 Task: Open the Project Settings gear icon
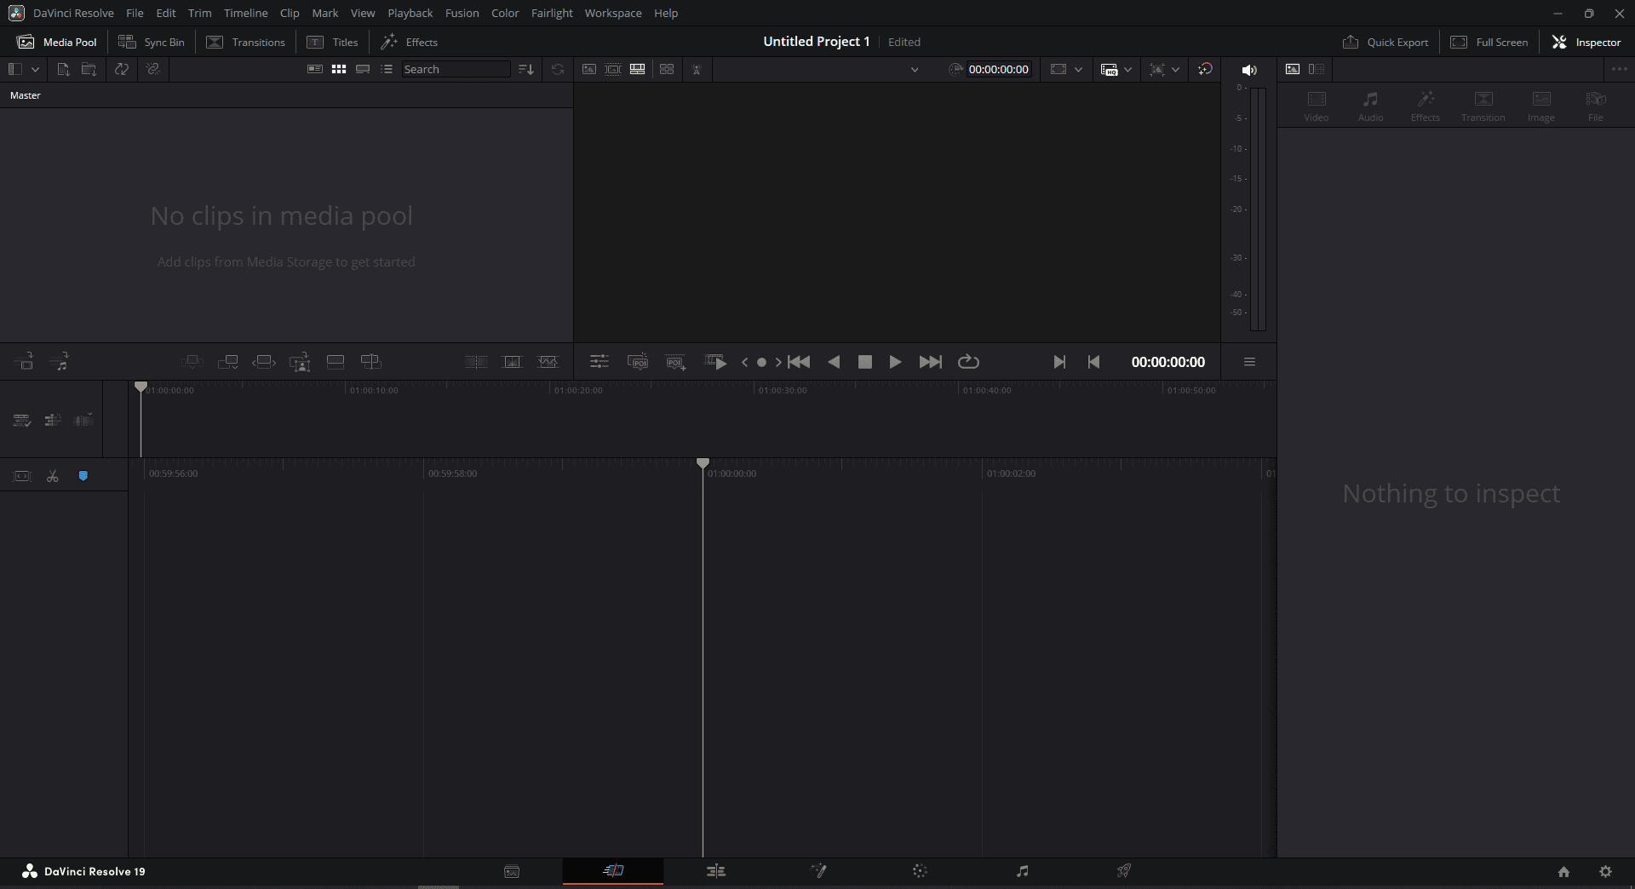coord(1605,871)
